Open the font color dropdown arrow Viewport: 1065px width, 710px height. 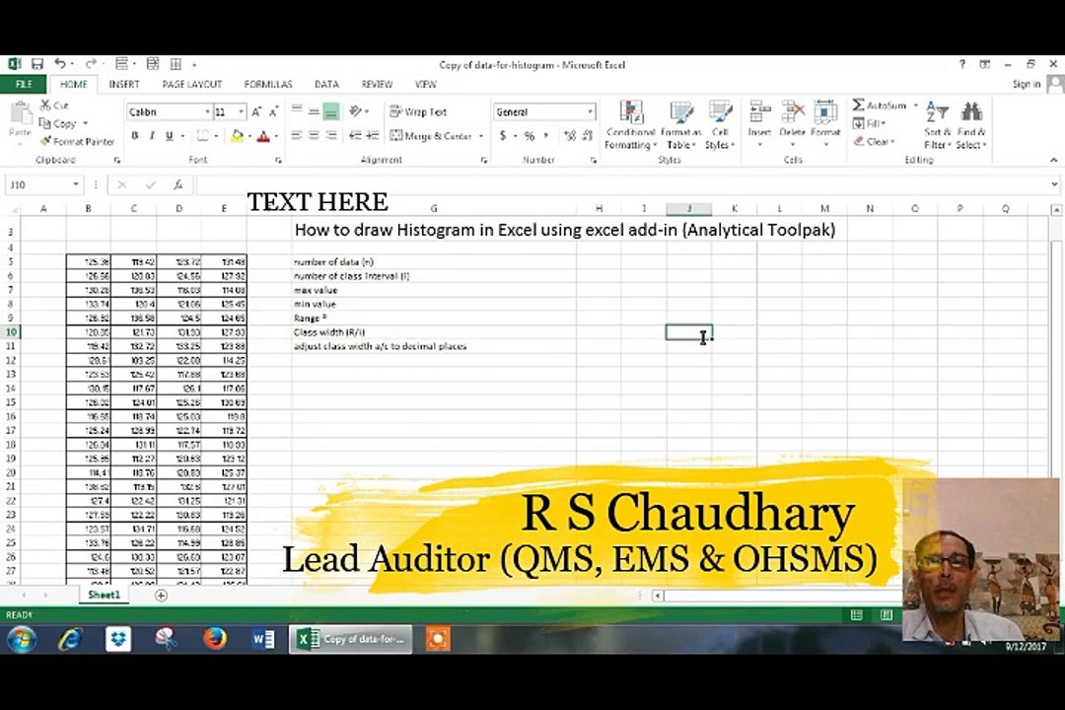(x=276, y=136)
